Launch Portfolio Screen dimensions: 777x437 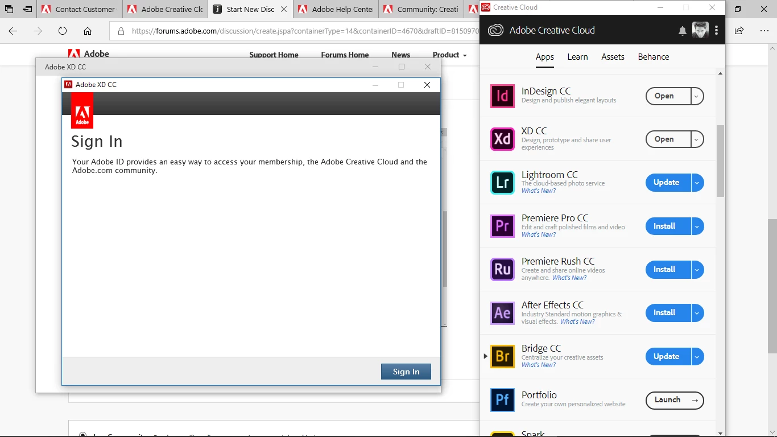point(675,400)
